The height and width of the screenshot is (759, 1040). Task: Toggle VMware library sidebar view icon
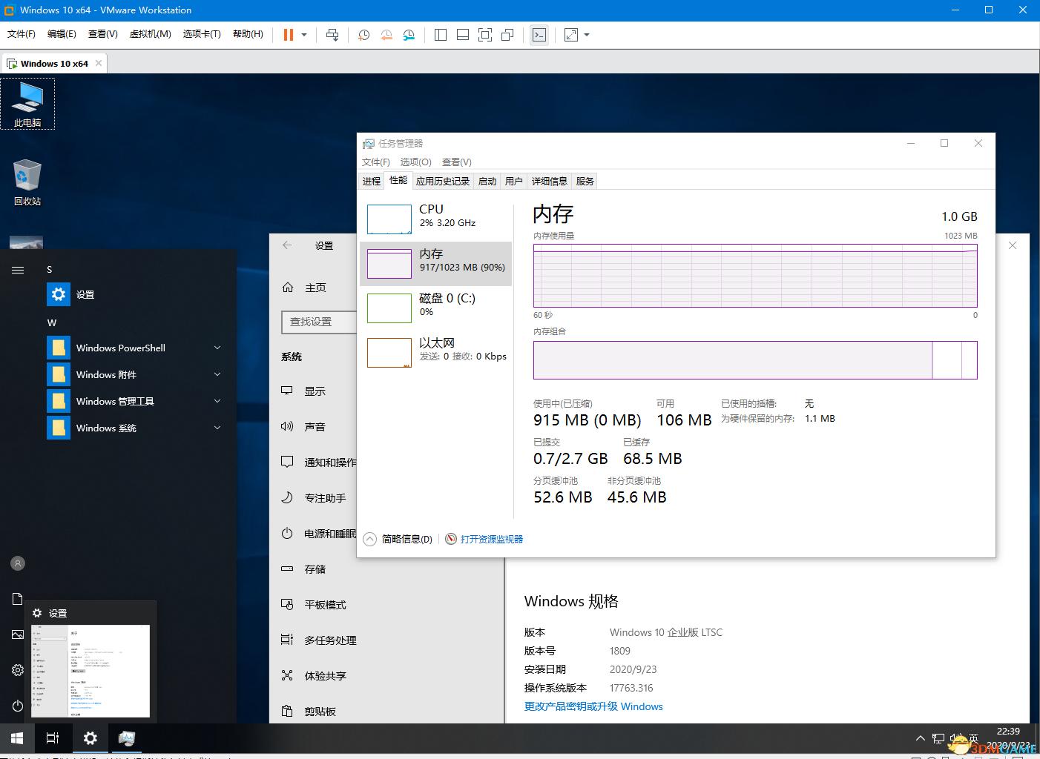[441, 35]
